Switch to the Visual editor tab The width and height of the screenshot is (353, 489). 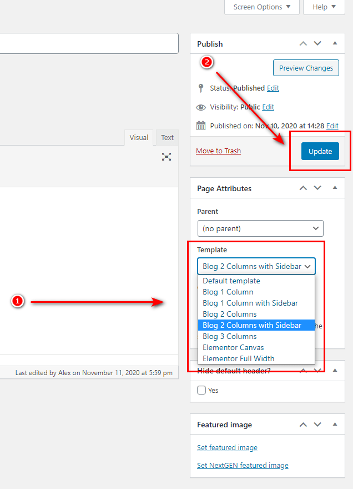139,138
